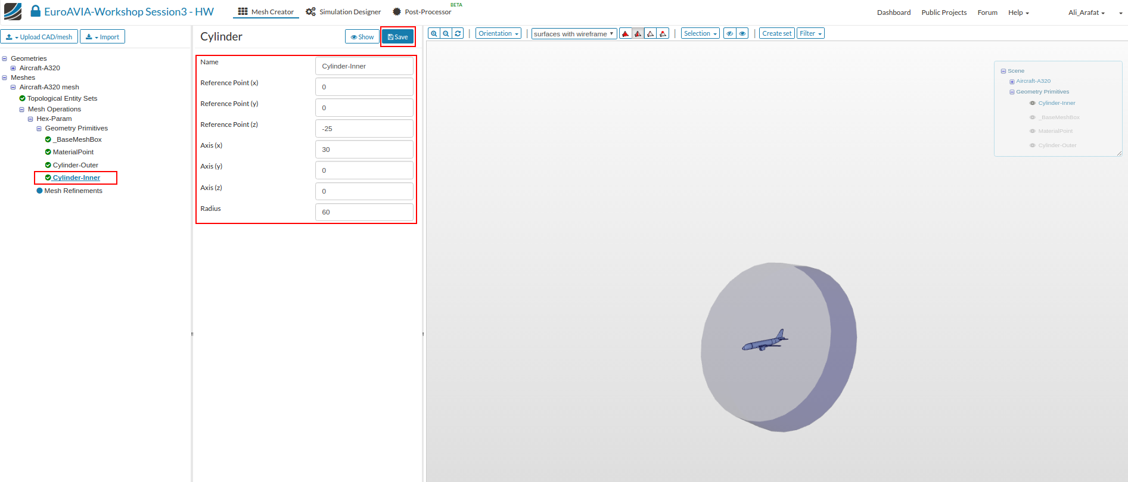Click the Mesh Refinements blue status dot
1128x482 pixels.
tap(40, 191)
